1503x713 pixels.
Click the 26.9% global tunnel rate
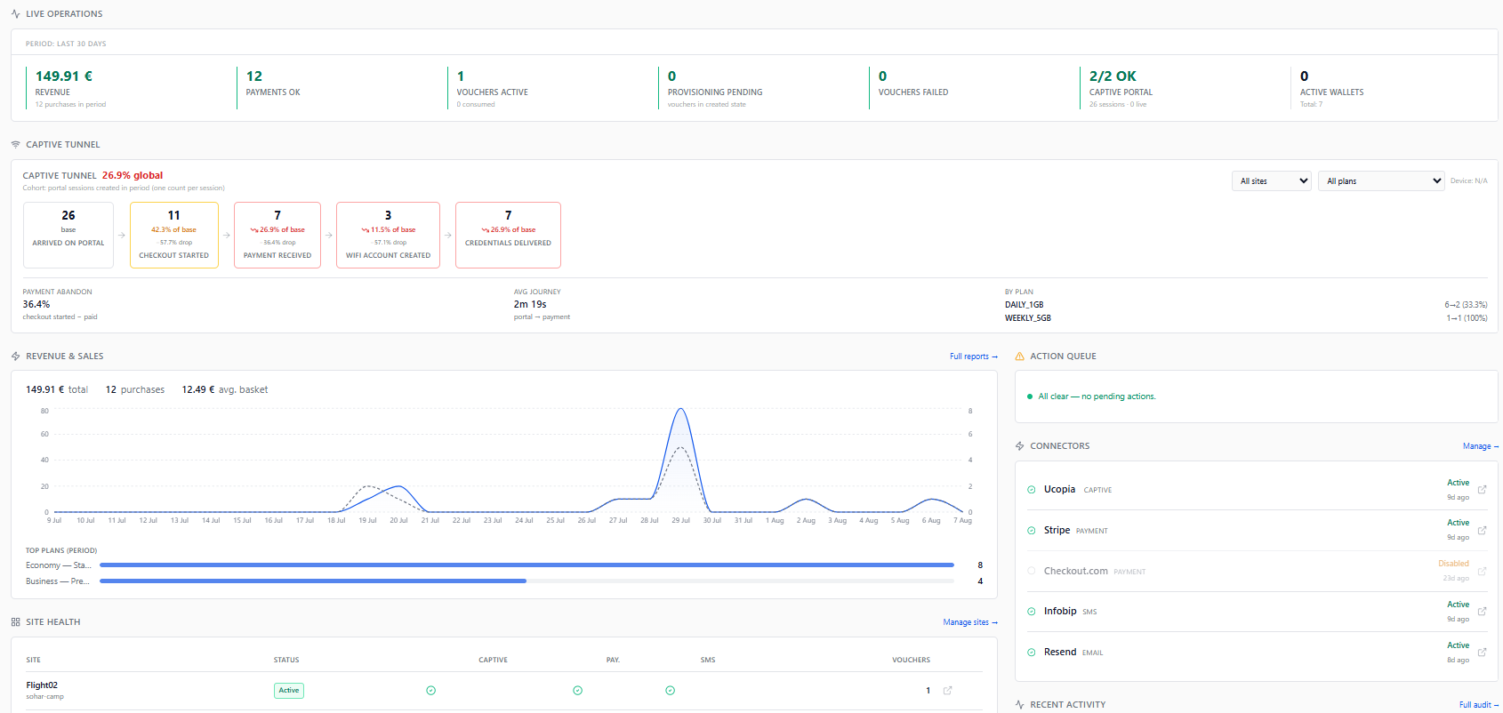(133, 175)
